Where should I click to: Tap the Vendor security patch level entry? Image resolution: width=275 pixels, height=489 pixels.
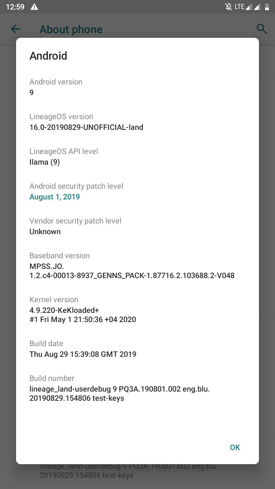137,226
